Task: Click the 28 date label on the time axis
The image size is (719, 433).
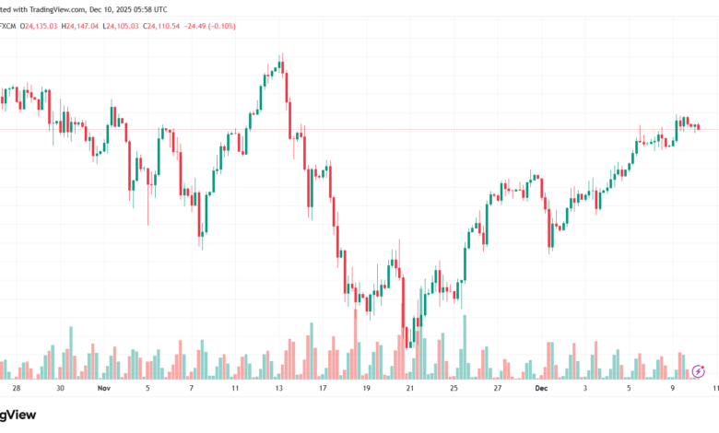Action: [x=16, y=389]
